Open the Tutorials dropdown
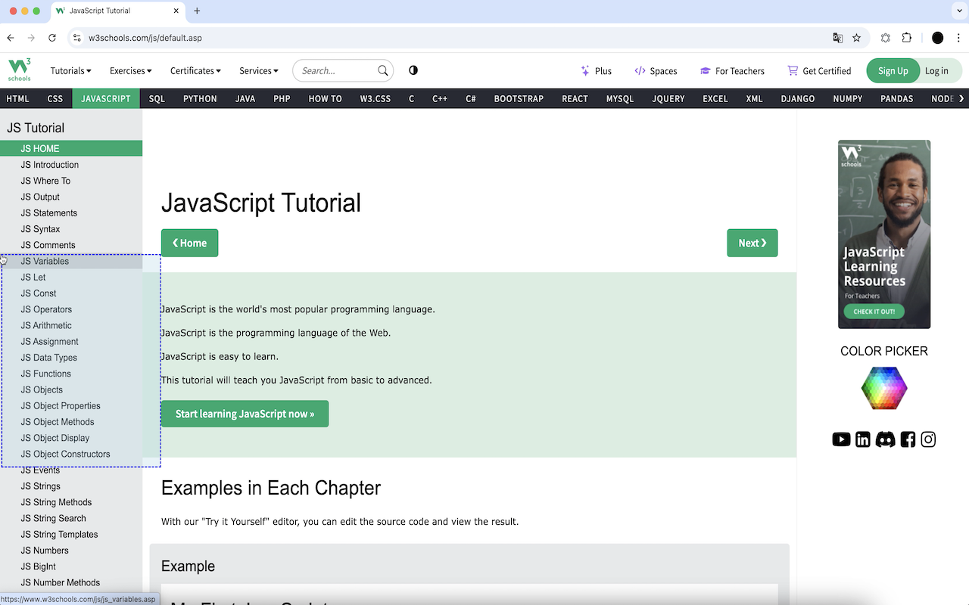Screen dimensions: 969x605 70,70
